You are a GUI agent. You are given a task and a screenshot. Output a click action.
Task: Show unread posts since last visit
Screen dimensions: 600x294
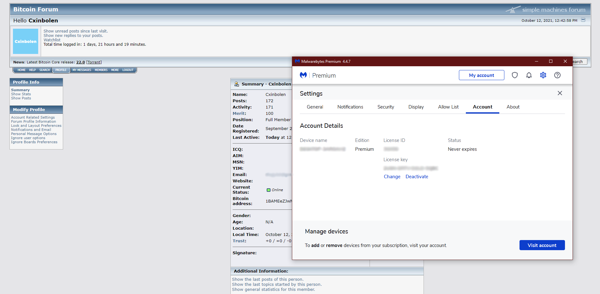point(76,31)
